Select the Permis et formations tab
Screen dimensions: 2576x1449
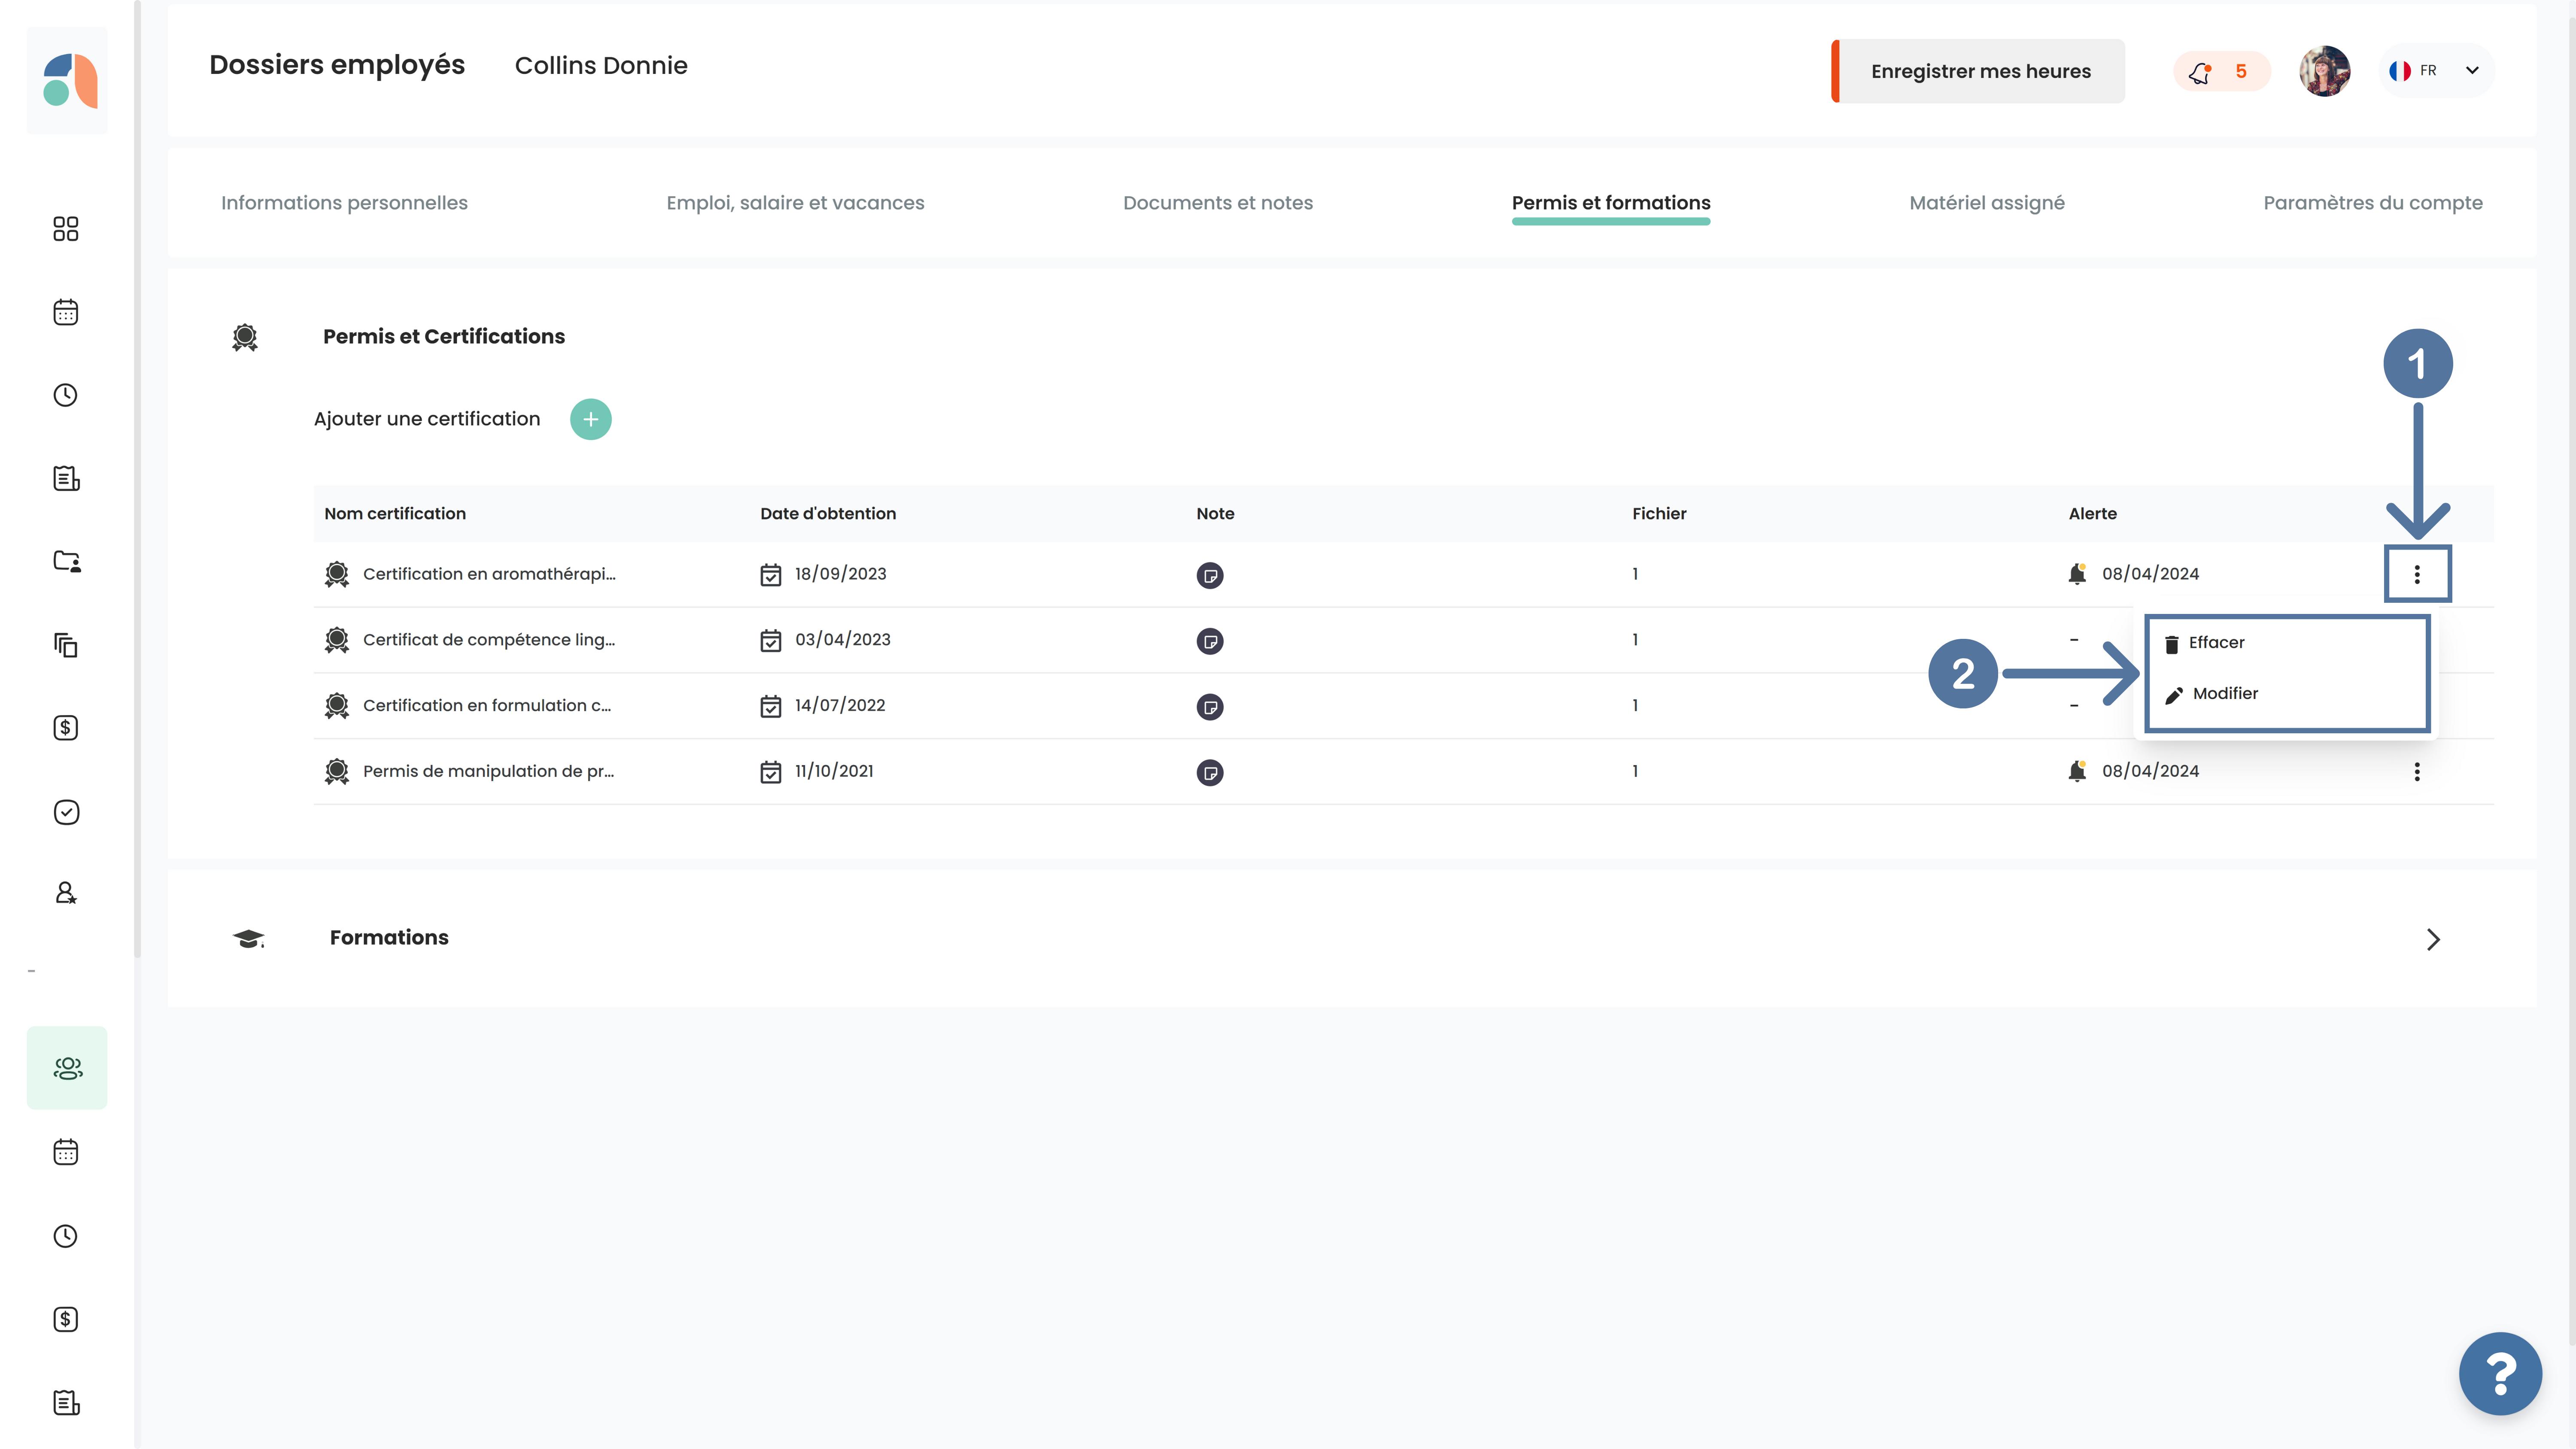(x=1611, y=203)
